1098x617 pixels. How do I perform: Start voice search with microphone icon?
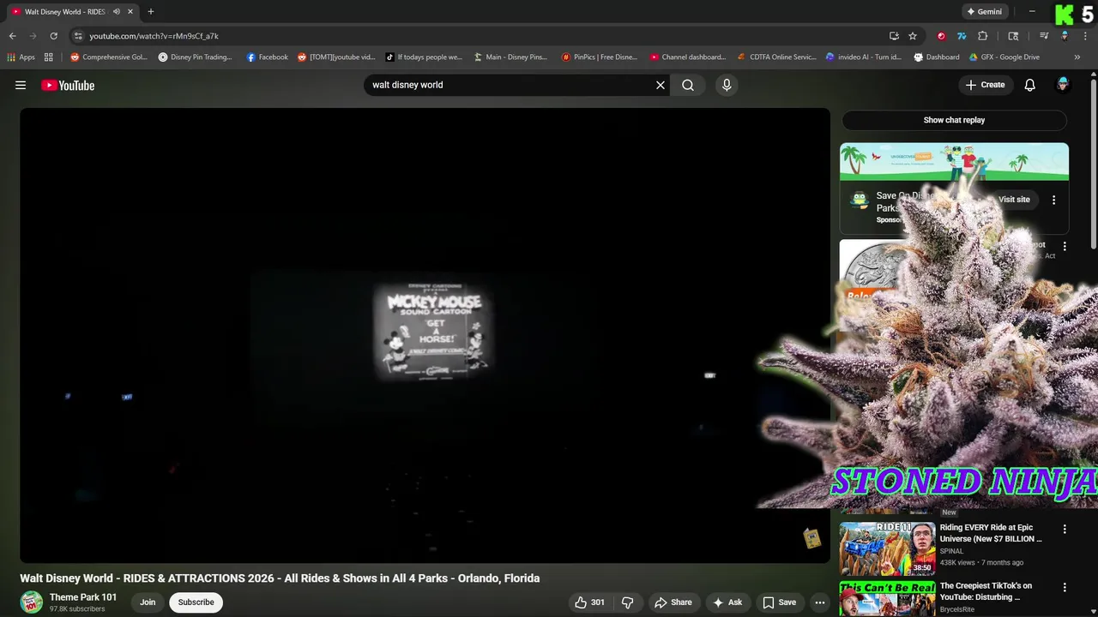[727, 85]
